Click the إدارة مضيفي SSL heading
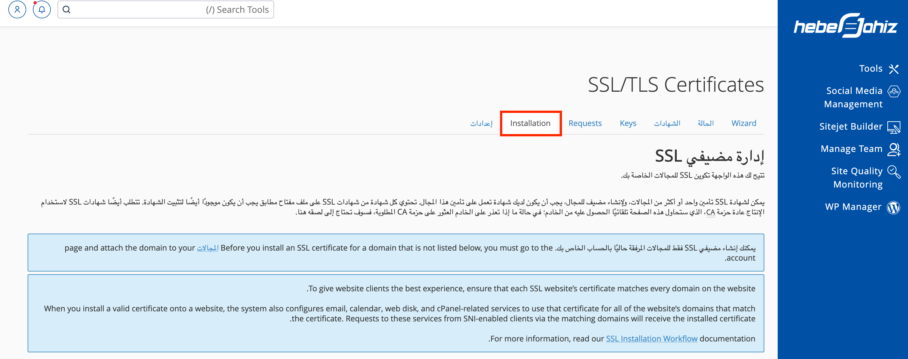The height and width of the screenshot is (359, 908). click(709, 156)
